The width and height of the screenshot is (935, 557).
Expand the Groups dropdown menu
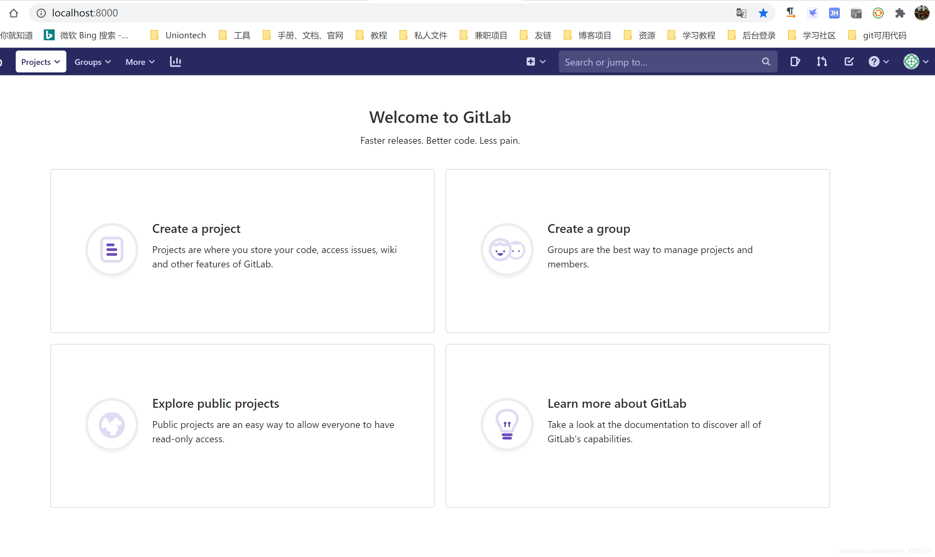92,62
